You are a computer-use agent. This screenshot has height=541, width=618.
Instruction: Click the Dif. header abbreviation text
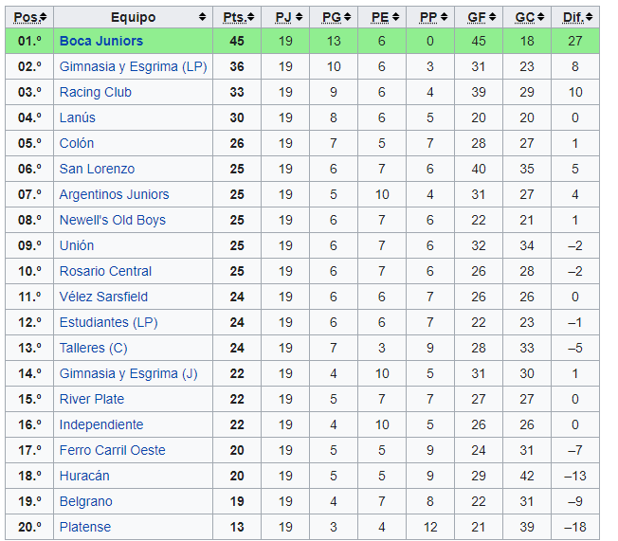coord(573,17)
